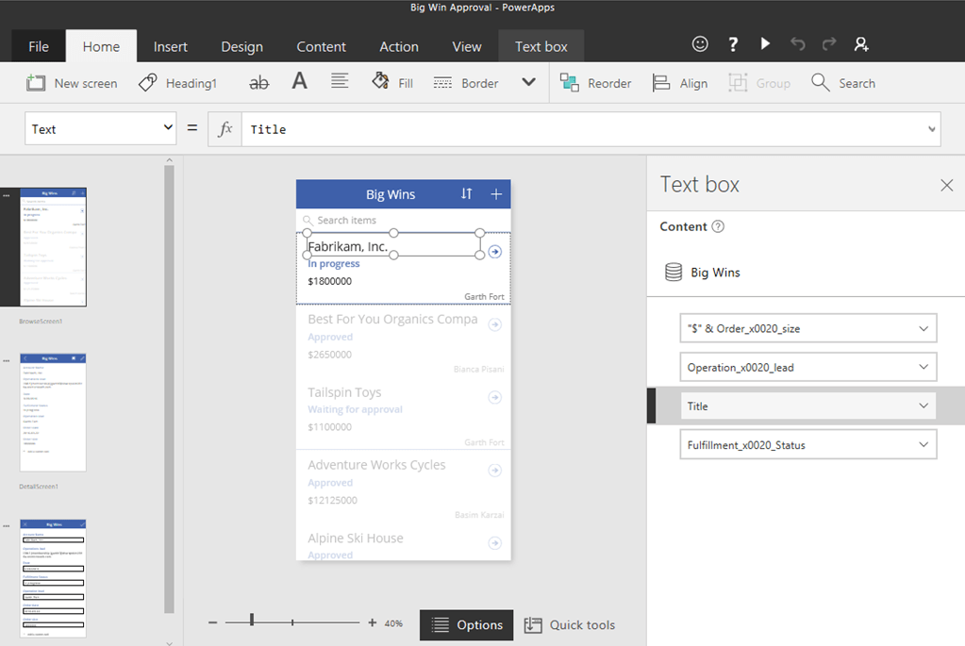Switch to the Insert tab
Image resolution: width=965 pixels, height=646 pixels.
(x=171, y=47)
